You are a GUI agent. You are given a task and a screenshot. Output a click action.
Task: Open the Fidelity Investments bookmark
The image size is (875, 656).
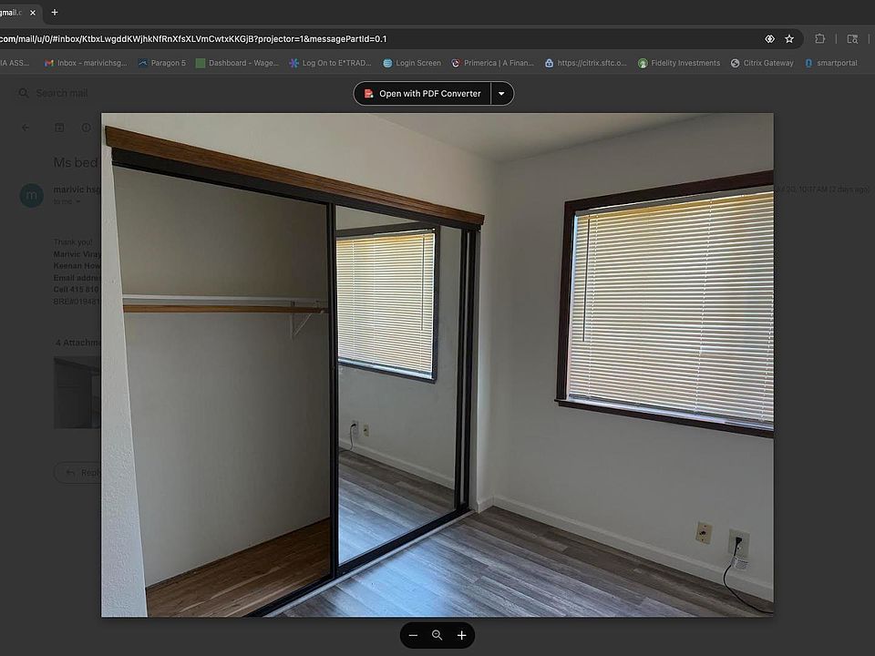(x=679, y=64)
